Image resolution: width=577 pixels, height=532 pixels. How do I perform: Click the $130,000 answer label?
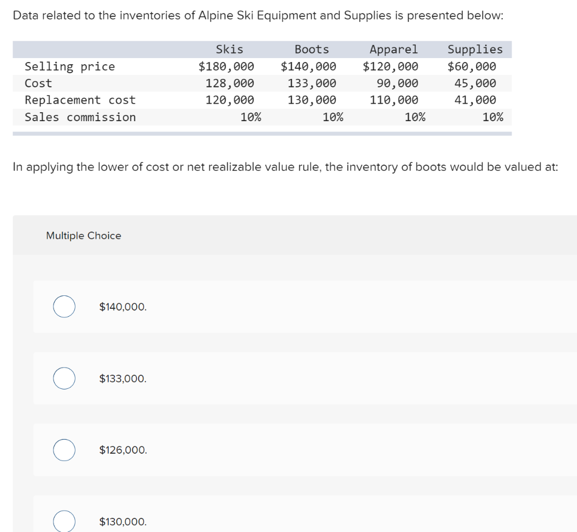(x=123, y=521)
